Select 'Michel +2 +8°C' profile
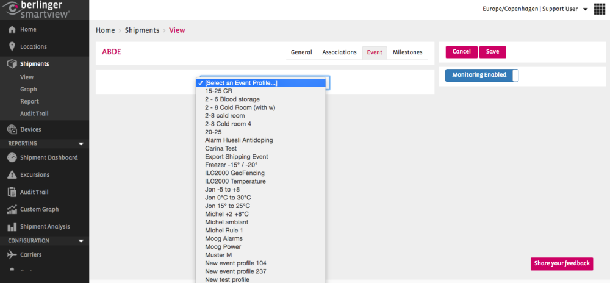Image resolution: width=610 pixels, height=283 pixels. point(260,214)
